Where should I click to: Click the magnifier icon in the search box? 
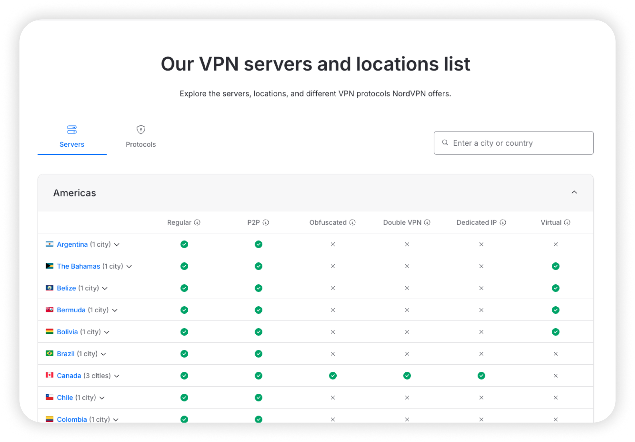click(x=445, y=143)
